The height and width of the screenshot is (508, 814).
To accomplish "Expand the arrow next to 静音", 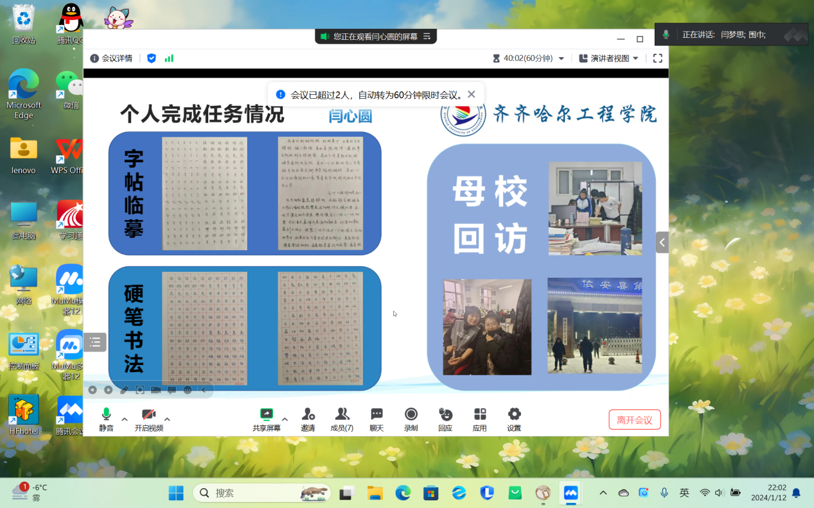I will [125, 419].
